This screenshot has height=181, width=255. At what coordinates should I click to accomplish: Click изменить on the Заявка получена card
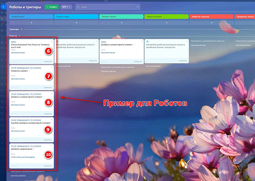pyautogui.click(x=183, y=61)
